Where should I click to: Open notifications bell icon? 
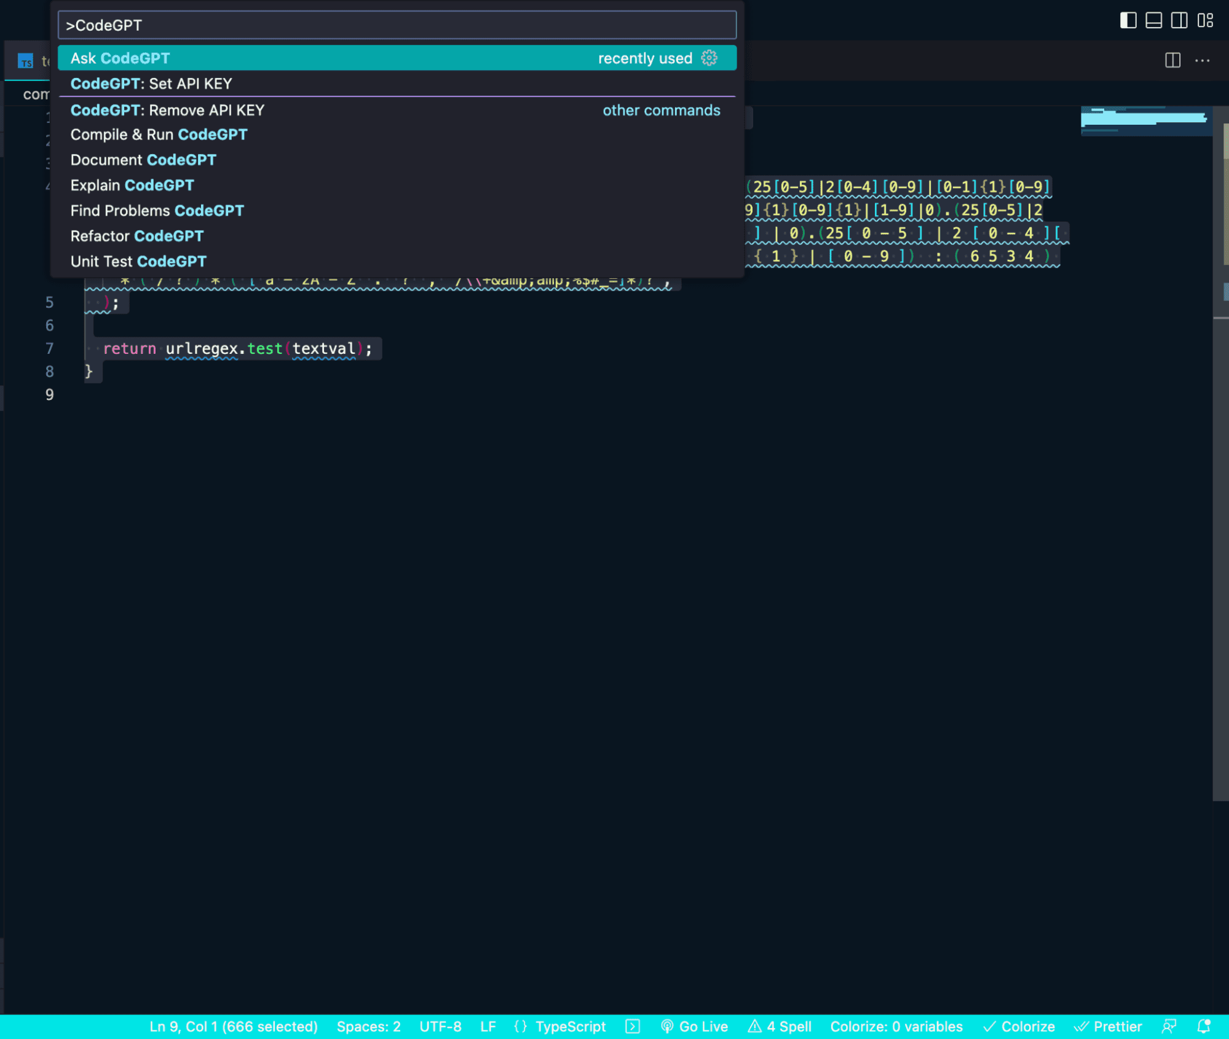click(1204, 1027)
